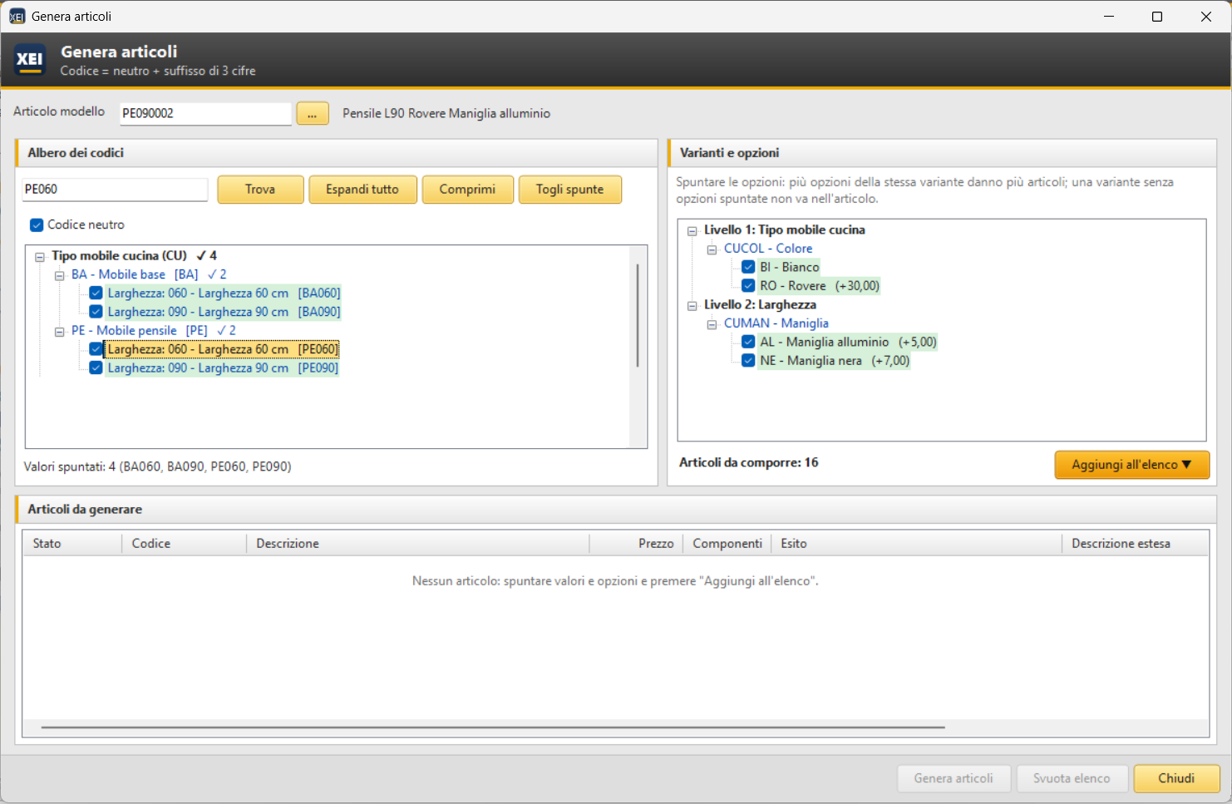Click the codes tree vertical scrollbar
Screen dimensions: 1232x804
pos(638,316)
